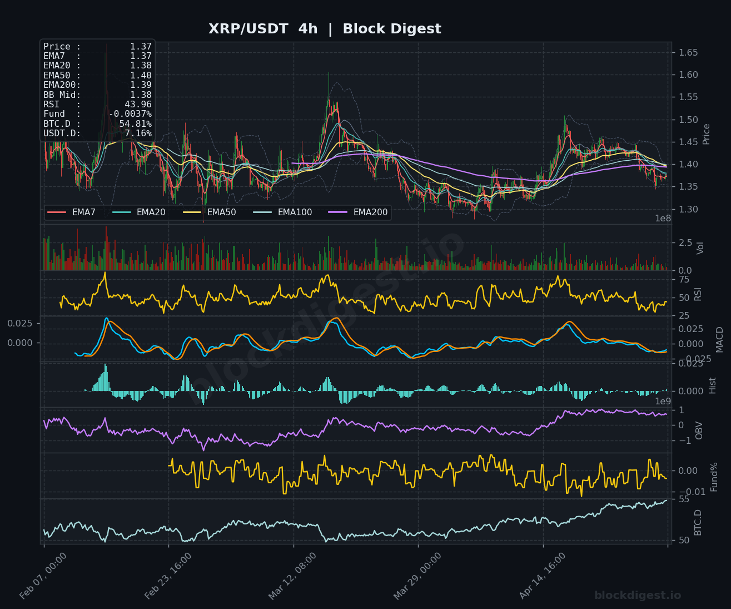The height and width of the screenshot is (609, 731).
Task: Click the Price axis label
Action: [707, 133]
